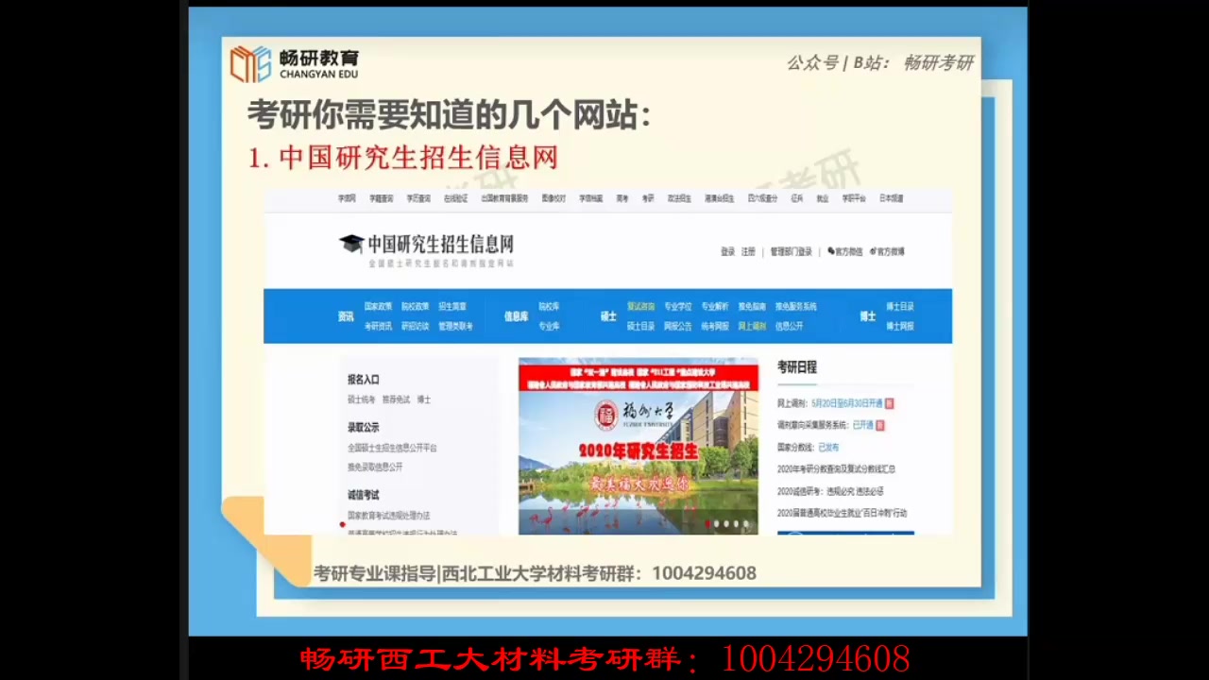Open 专业解析 in blue nav
1209x680 pixels.
(x=715, y=307)
